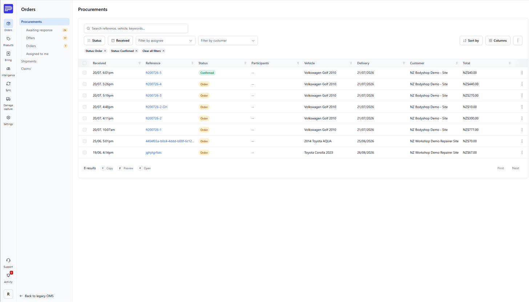Open the Settings icon in left rail

tap(8, 118)
